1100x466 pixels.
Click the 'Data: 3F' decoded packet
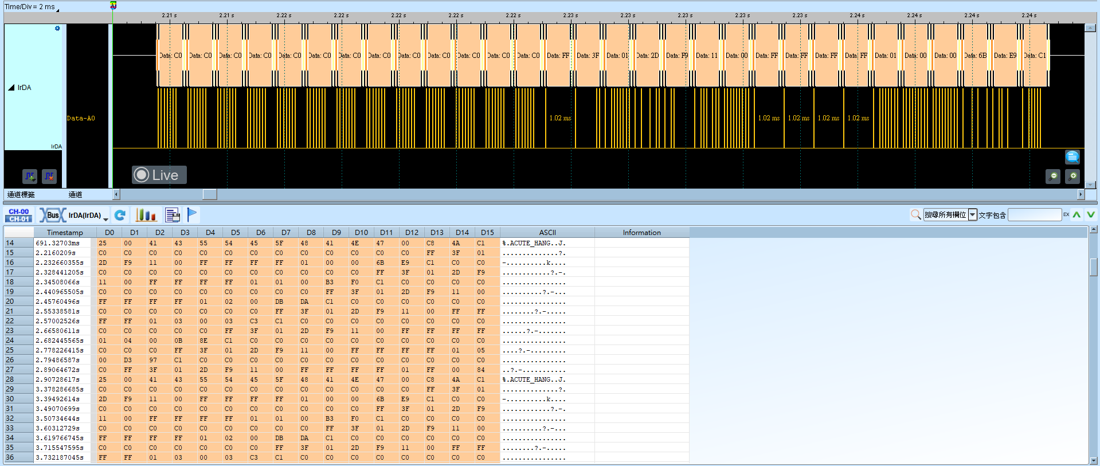[588, 56]
